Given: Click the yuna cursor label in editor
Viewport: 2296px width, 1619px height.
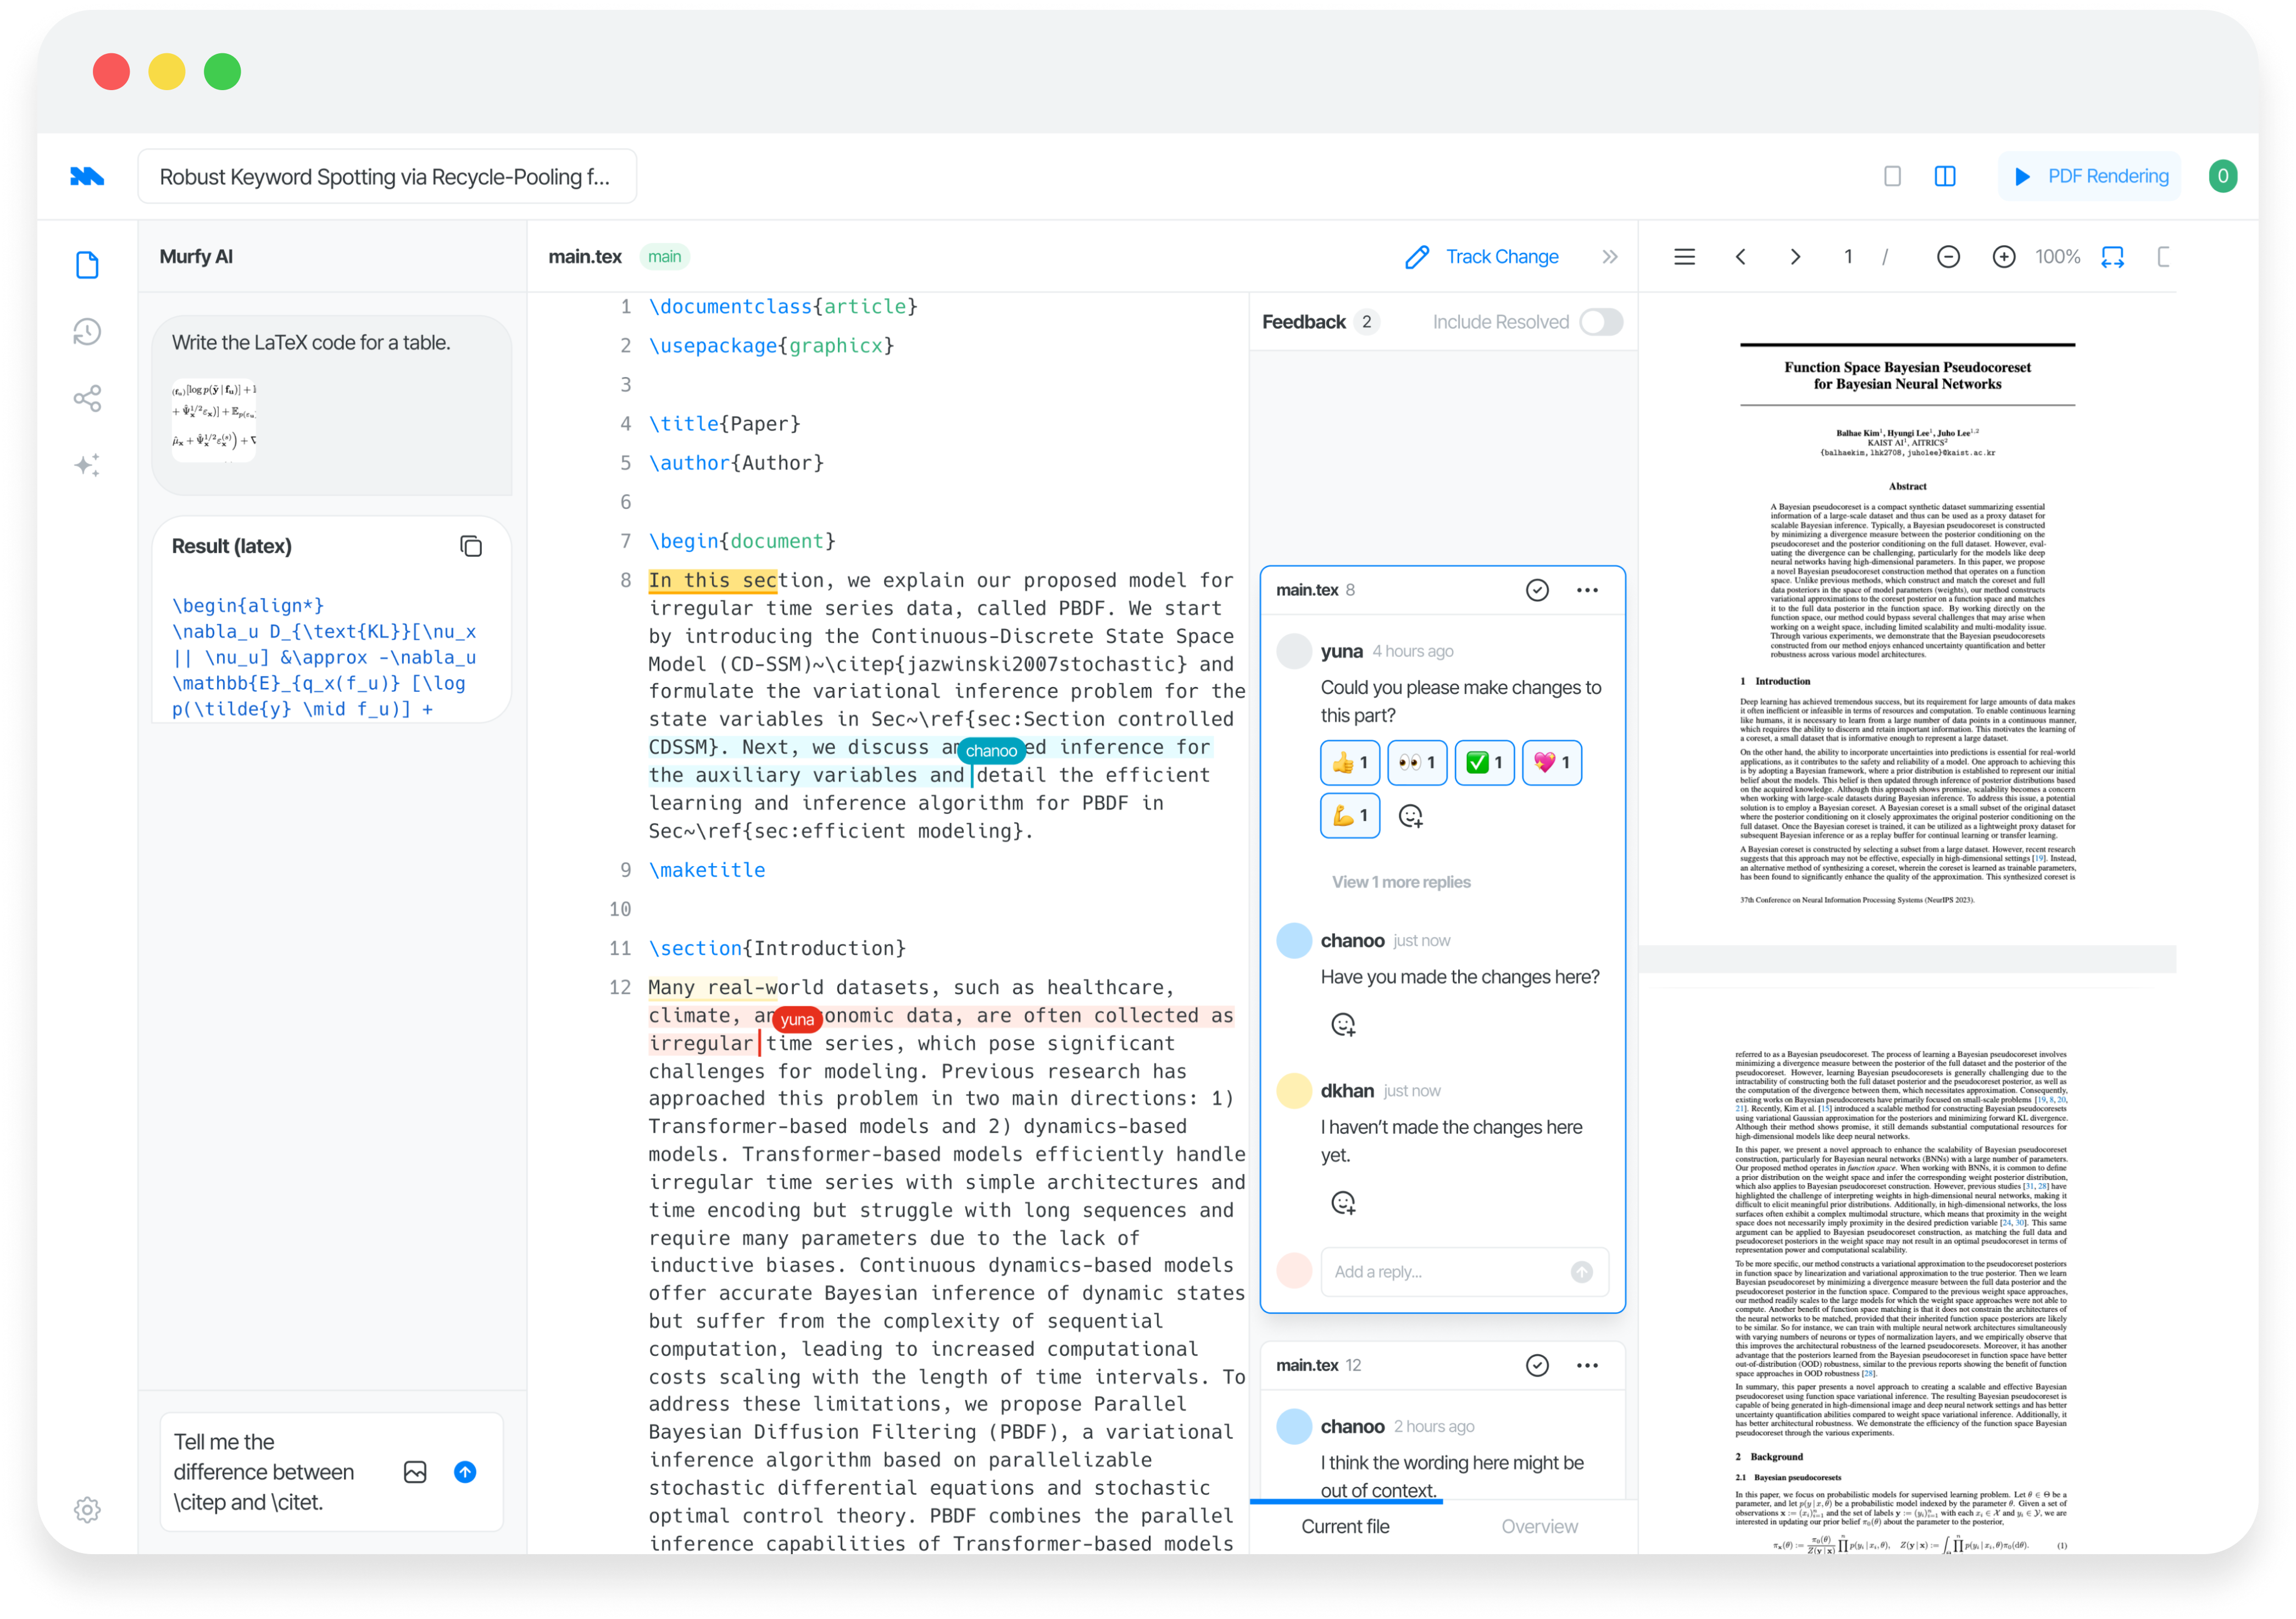Looking at the screenshot, I should point(797,1019).
